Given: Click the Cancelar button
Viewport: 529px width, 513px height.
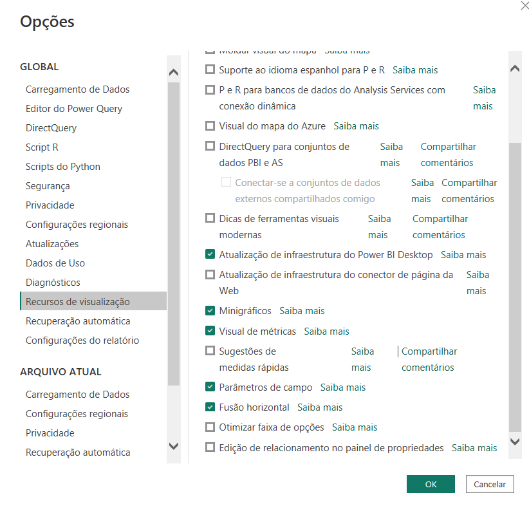Looking at the screenshot, I should pyautogui.click(x=490, y=484).
